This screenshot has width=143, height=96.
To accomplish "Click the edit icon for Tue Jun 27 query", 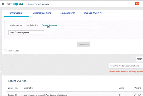I will pyautogui.click(x=140, y=95).
